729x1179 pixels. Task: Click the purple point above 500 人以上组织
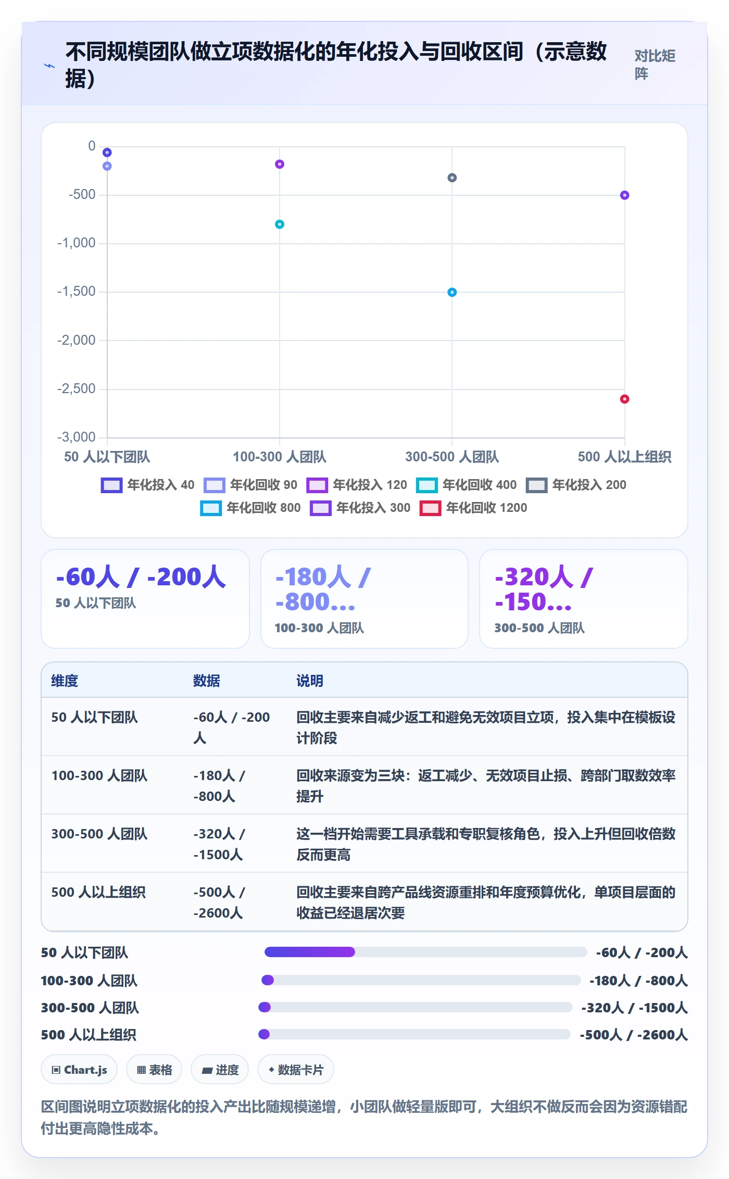pos(625,195)
